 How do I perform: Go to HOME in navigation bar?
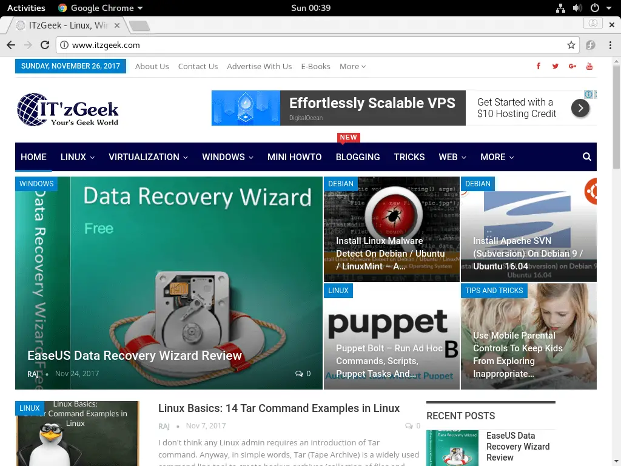click(34, 157)
